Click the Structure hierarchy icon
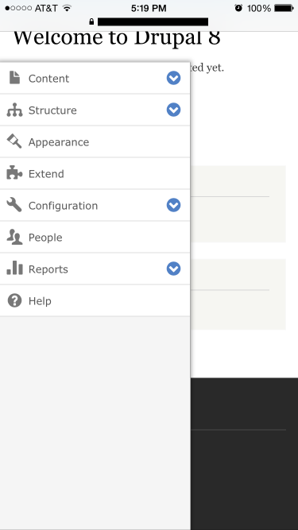298x530 pixels. [14, 110]
